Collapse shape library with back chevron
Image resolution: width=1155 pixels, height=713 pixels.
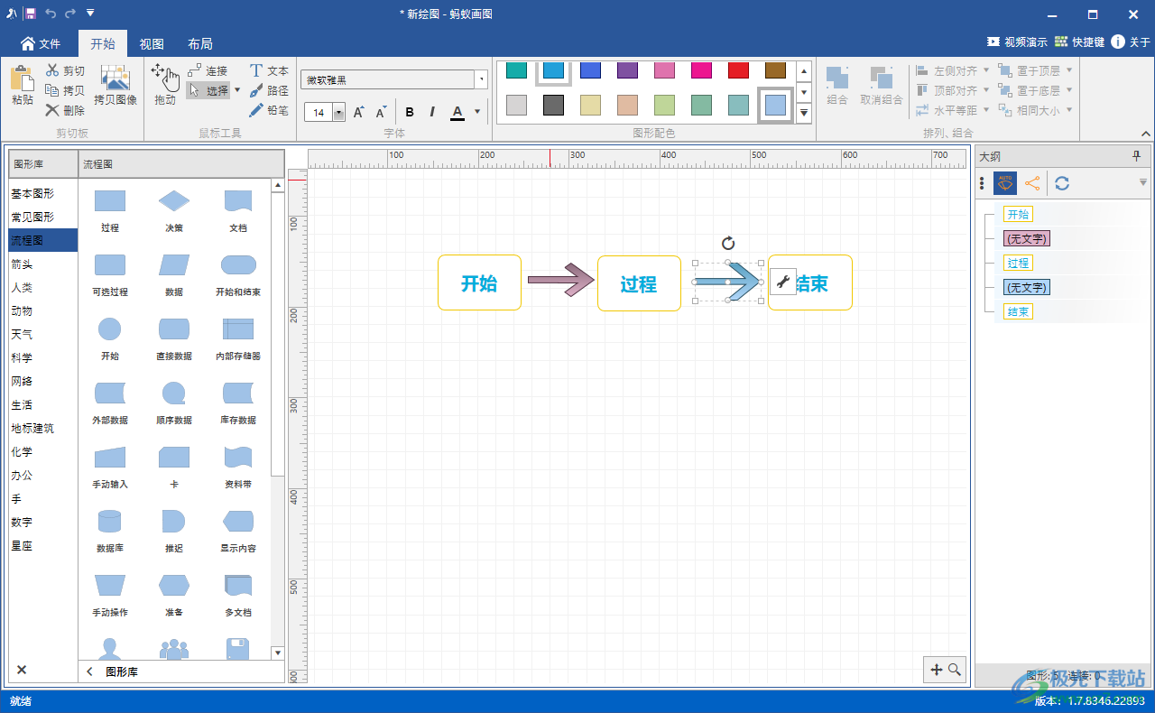89,671
